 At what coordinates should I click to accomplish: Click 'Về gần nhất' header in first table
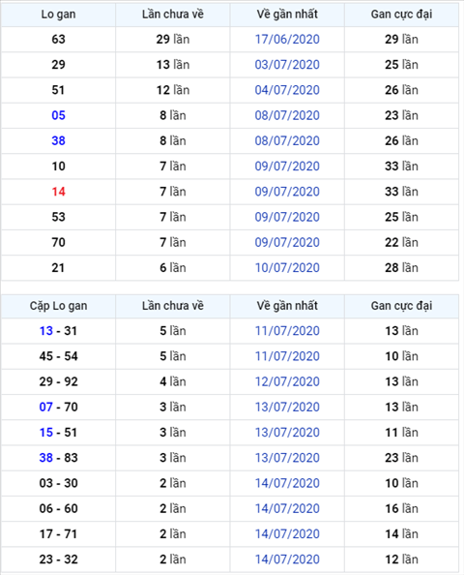[287, 15]
